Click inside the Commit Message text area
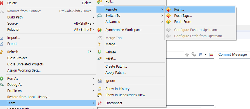Screen dimensions: 250x109 pyautogui.click(x=234, y=83)
